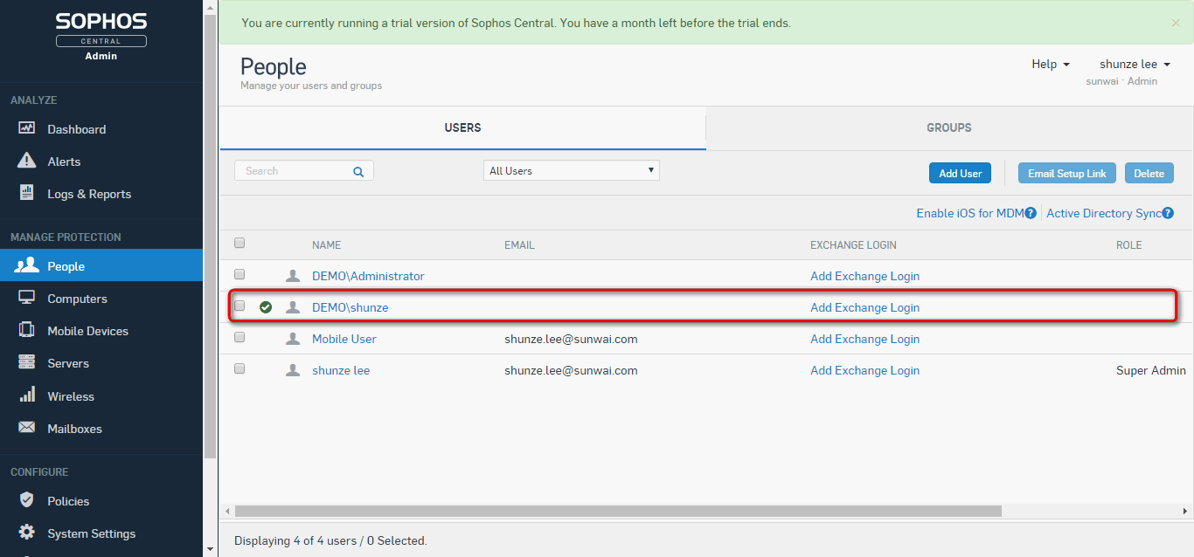Click the user avatar icon for shunze lee

pyautogui.click(x=293, y=370)
